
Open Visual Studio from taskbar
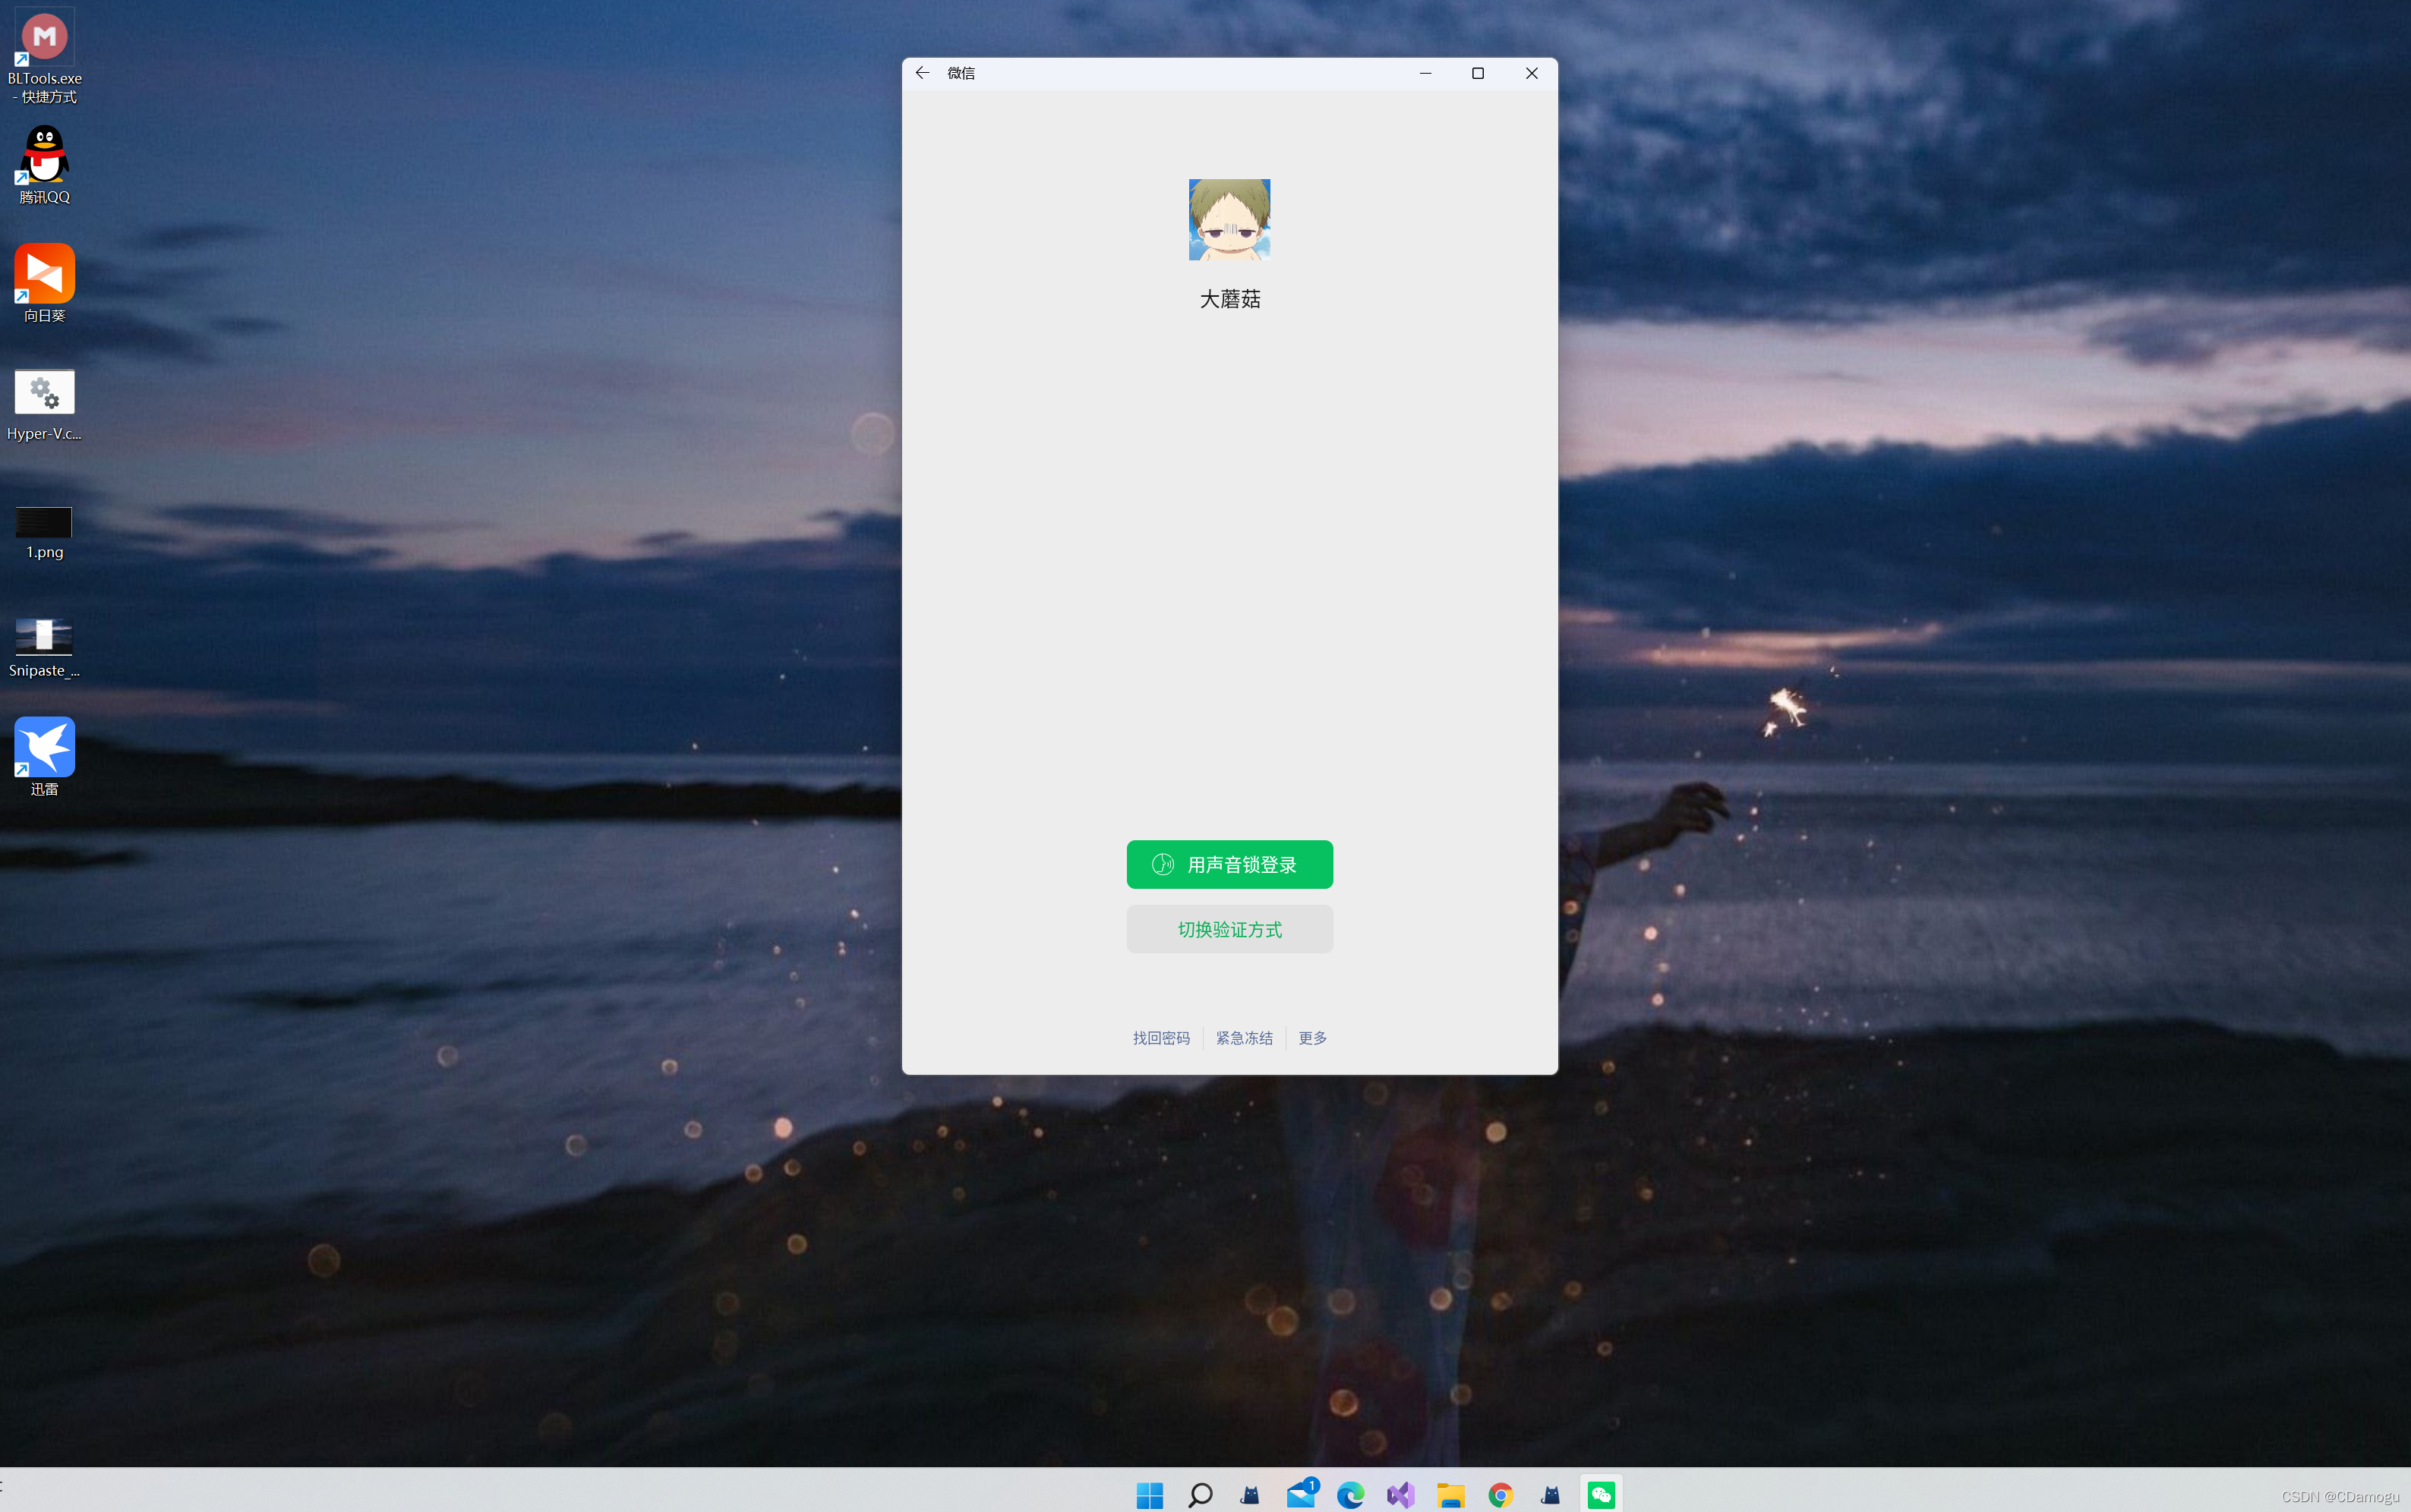tap(1400, 1494)
